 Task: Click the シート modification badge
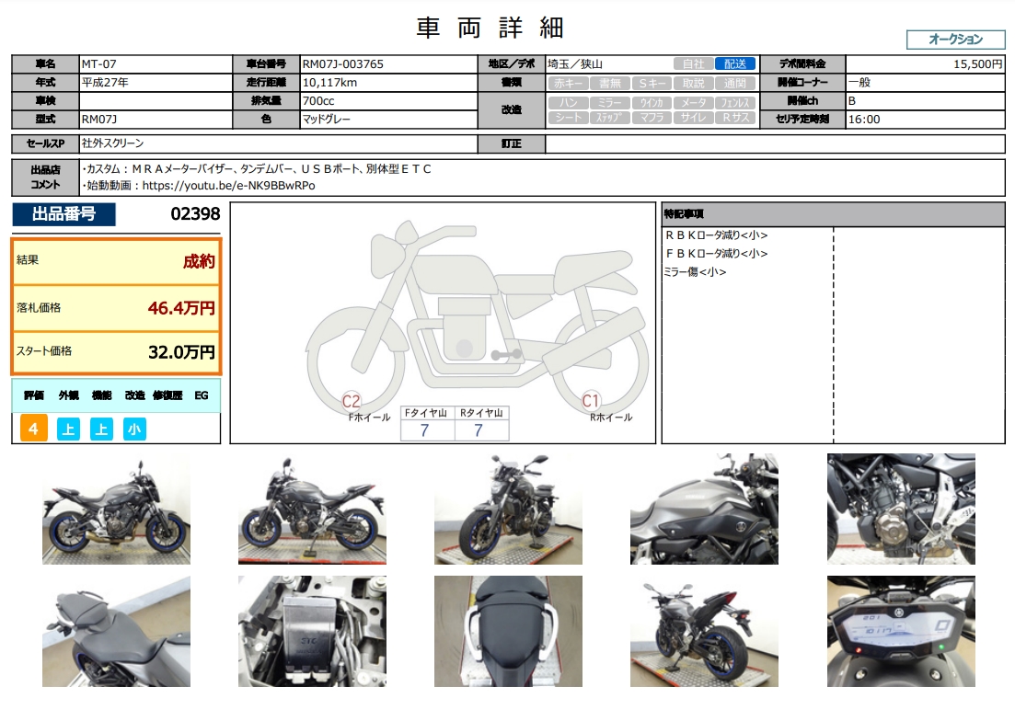pyautogui.click(x=569, y=117)
